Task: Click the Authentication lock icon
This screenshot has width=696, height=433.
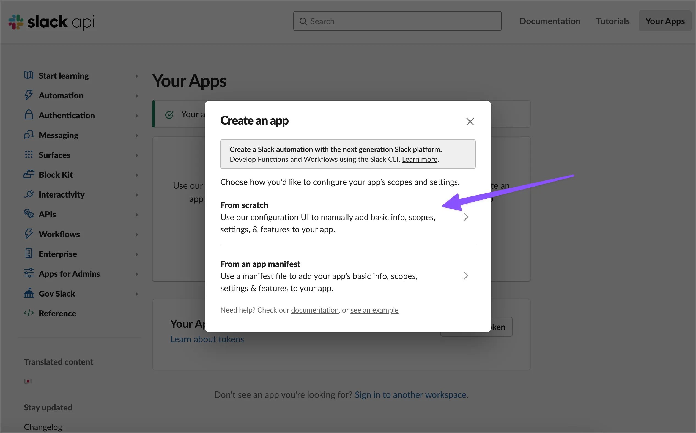Action: [x=29, y=115]
